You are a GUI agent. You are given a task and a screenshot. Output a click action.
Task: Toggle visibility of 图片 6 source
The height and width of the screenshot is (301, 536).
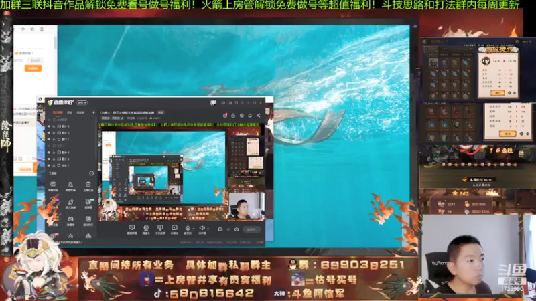click(48, 126)
